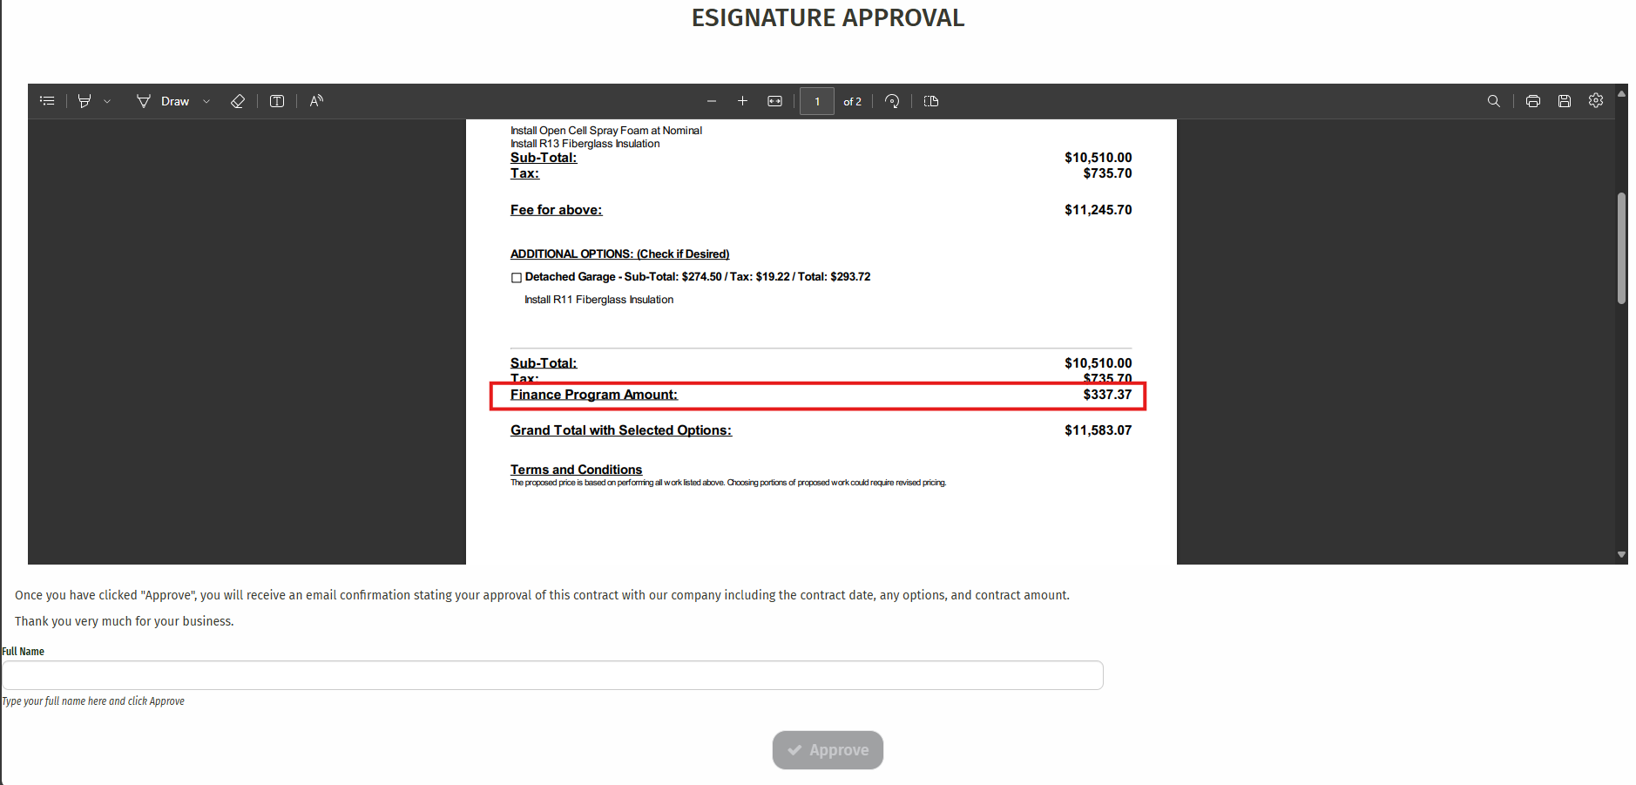The height and width of the screenshot is (785, 1636).
Task: Open the table of contents sidebar icon
Action: point(47,101)
